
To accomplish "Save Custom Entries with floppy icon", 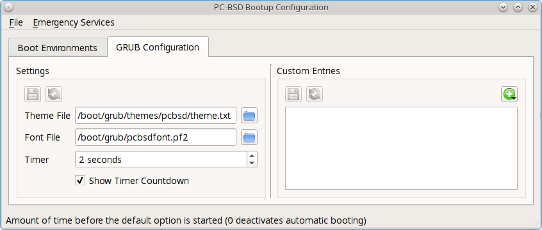I will pyautogui.click(x=293, y=94).
